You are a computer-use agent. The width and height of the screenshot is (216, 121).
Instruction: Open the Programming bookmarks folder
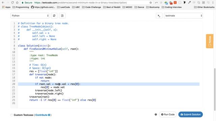(x=21, y=7)
